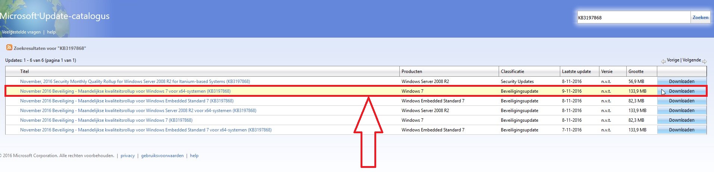Open the help link in the footer

[x=194, y=156]
